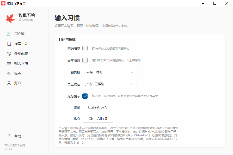Close the 玫枫五笔设置 window
The image size is (233, 155).
coord(226,3)
